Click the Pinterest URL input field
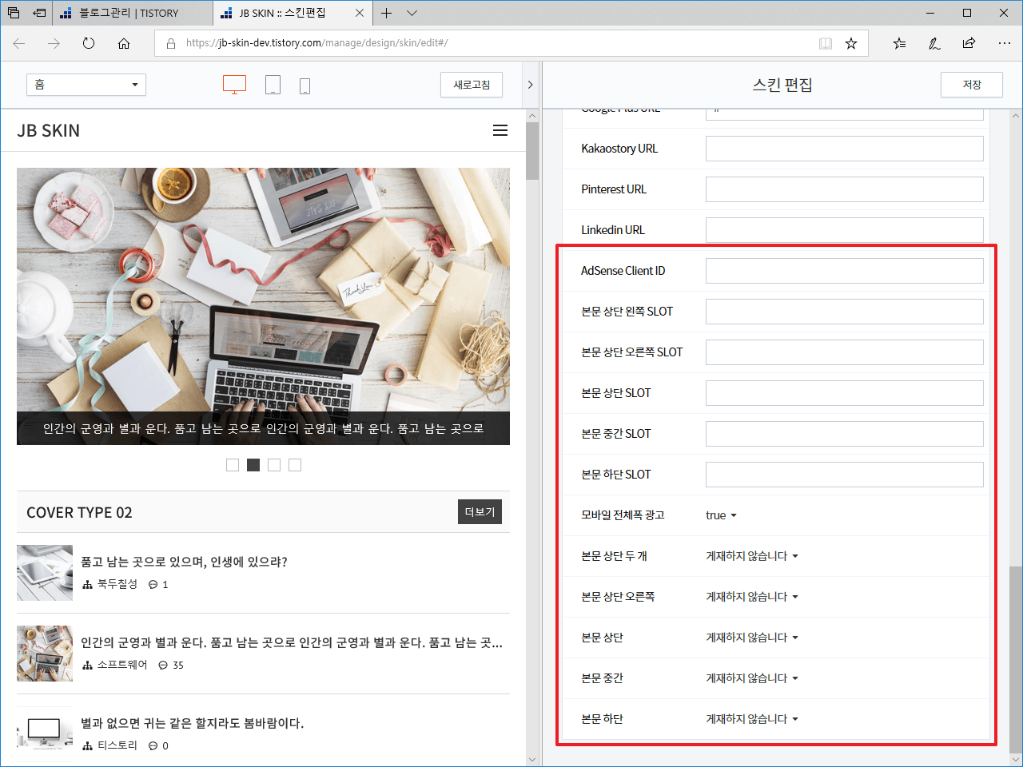Image resolution: width=1023 pixels, height=767 pixels. coord(845,189)
